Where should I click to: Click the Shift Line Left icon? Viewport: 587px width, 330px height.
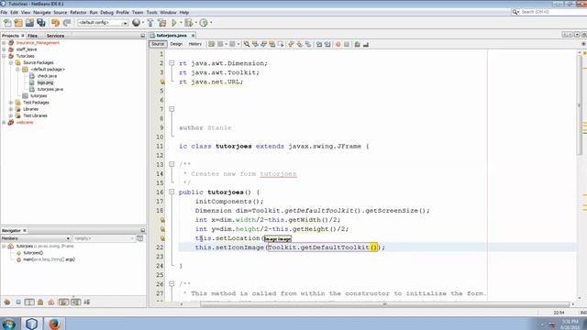click(x=319, y=44)
